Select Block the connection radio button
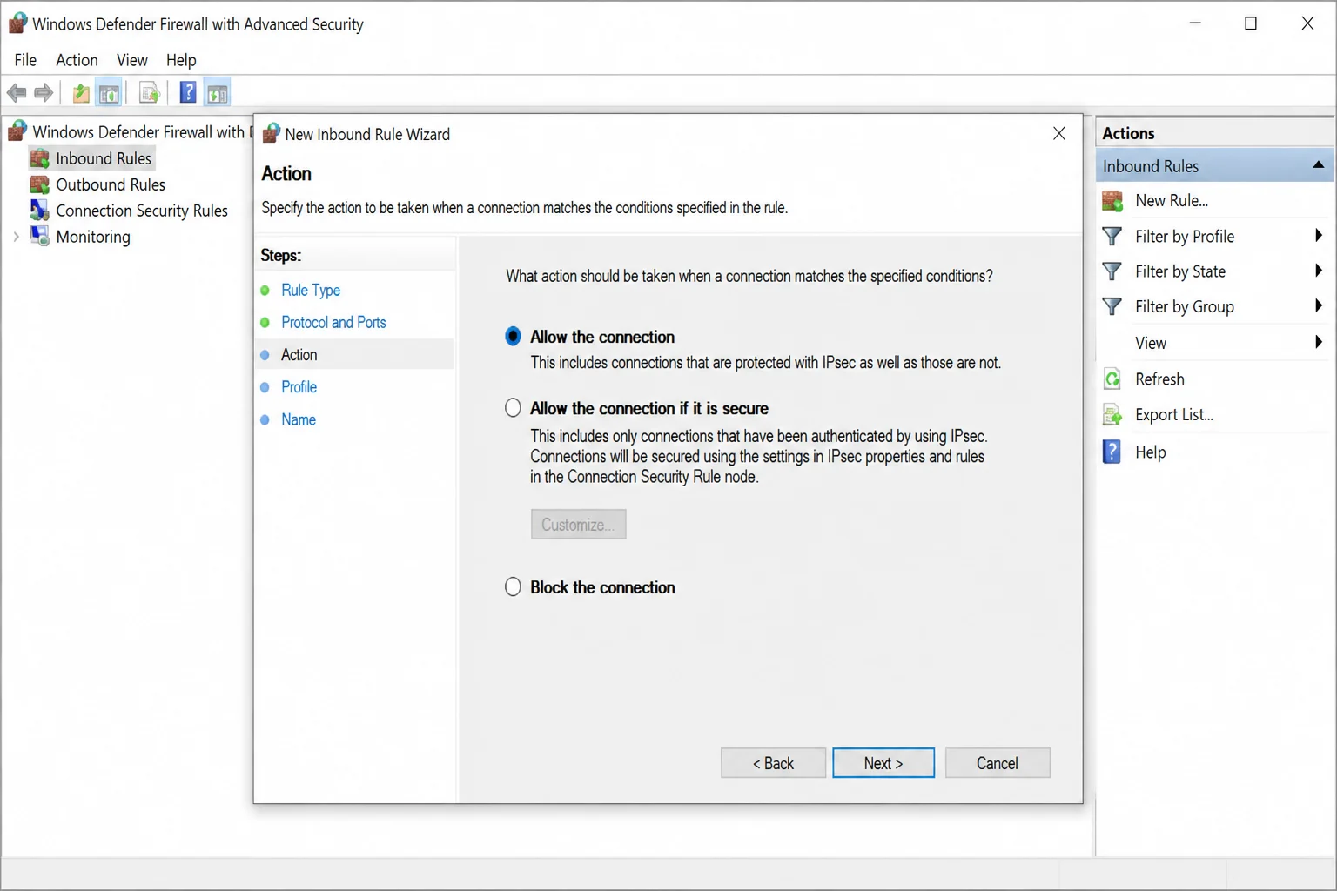This screenshot has height=891, width=1337. click(514, 587)
